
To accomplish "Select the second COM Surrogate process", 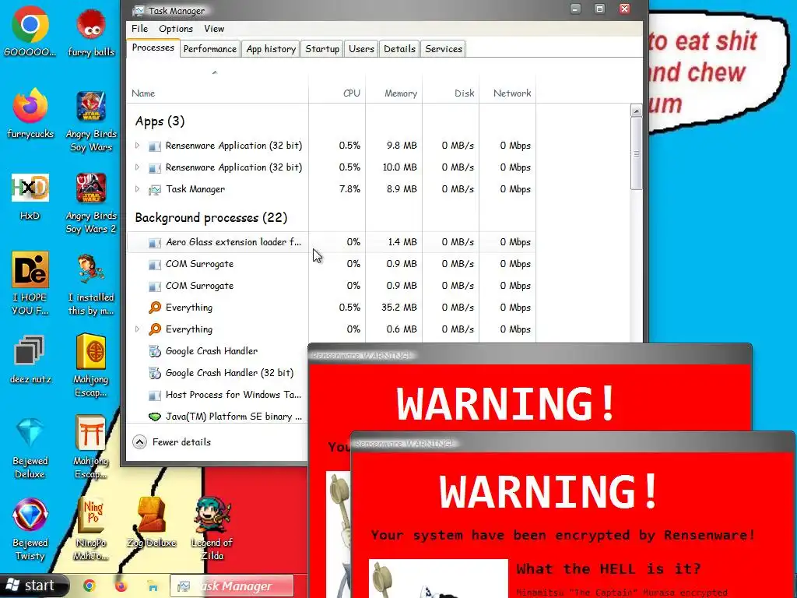I will [x=330, y=286].
